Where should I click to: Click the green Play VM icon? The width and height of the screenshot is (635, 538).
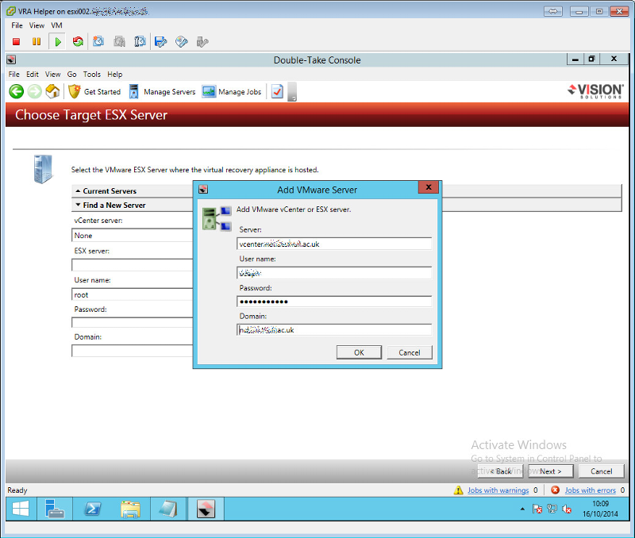[x=58, y=41]
